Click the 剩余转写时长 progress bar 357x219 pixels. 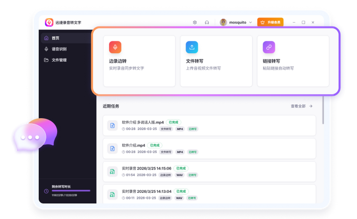pyautogui.click(x=71, y=191)
